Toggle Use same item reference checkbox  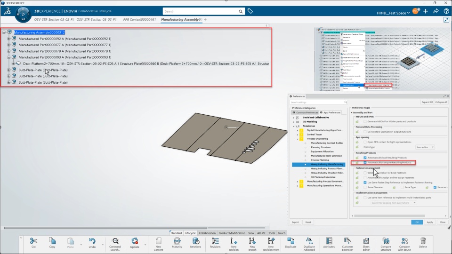(365, 198)
